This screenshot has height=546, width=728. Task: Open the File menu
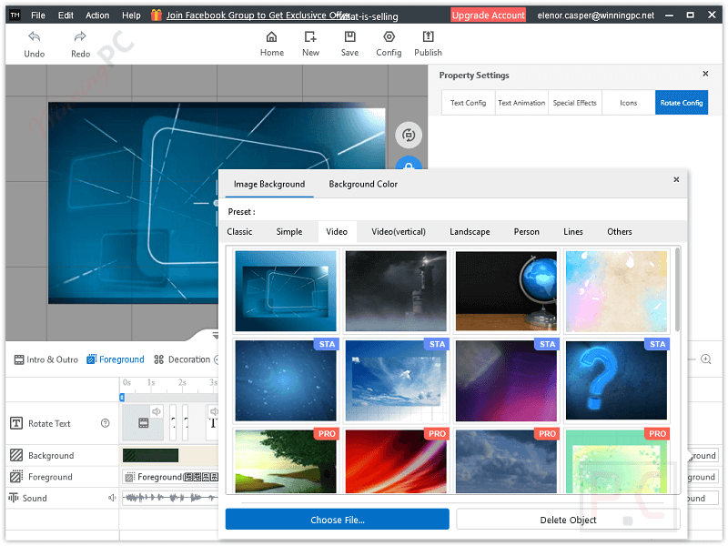point(38,15)
